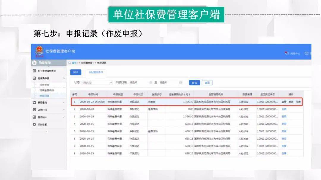Open the end date calendar icon
This screenshot has height=180, width=321.
point(181,83)
